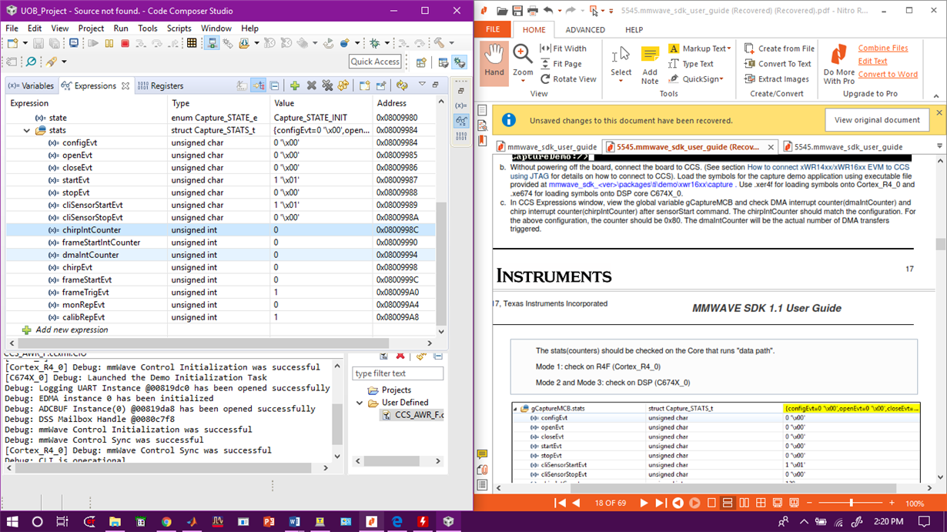Click the Open folder icon in Nitro title bar

502,11
